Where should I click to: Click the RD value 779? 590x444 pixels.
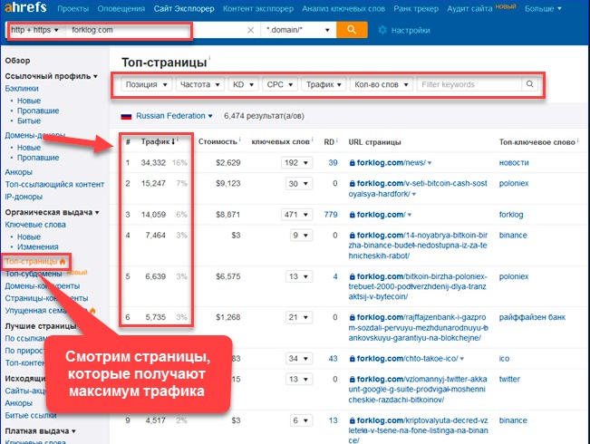click(331, 215)
